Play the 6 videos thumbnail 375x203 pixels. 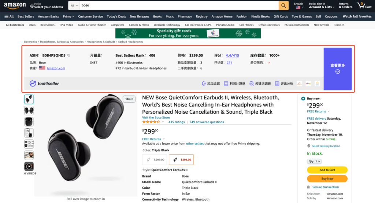click(29, 166)
